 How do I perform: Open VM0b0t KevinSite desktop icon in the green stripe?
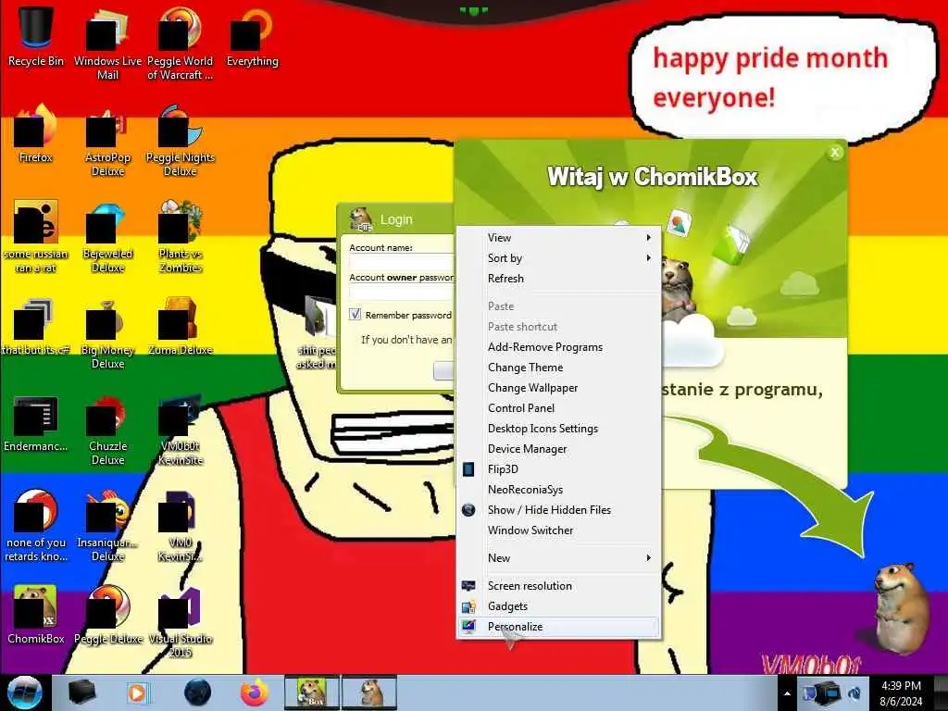pos(181,430)
